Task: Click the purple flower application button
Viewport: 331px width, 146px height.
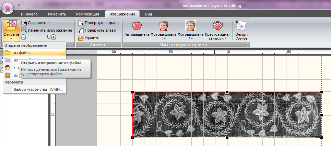Action: click(8, 8)
